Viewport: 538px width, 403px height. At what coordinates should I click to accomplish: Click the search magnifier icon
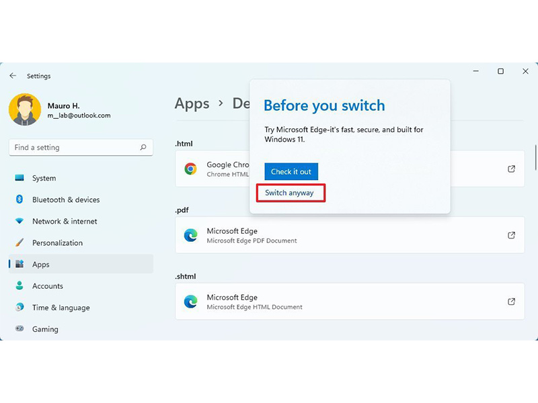pyautogui.click(x=143, y=147)
